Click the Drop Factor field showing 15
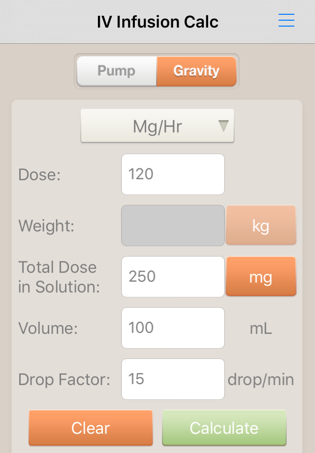315x453 pixels. tap(173, 379)
